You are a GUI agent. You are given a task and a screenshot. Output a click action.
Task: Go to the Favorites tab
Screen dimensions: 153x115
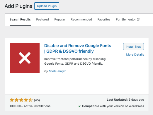(104, 20)
